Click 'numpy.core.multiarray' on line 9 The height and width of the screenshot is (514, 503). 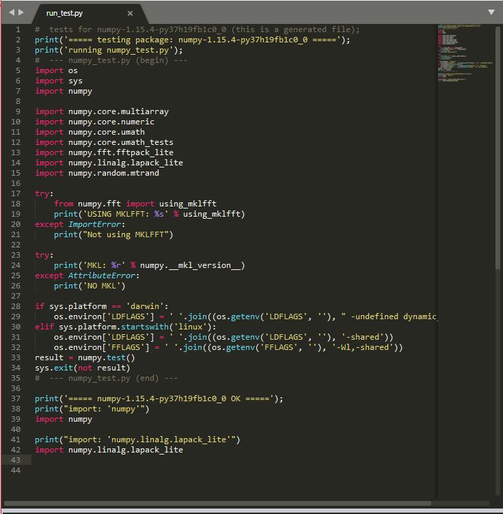(x=118, y=111)
